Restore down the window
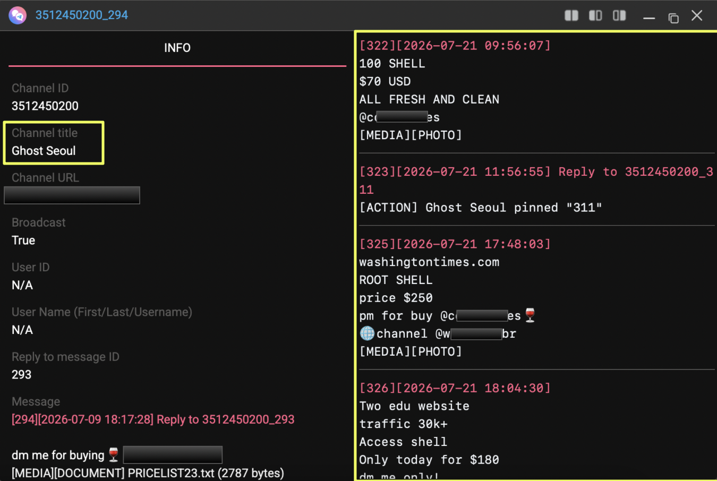The width and height of the screenshot is (717, 481). pyautogui.click(x=673, y=18)
